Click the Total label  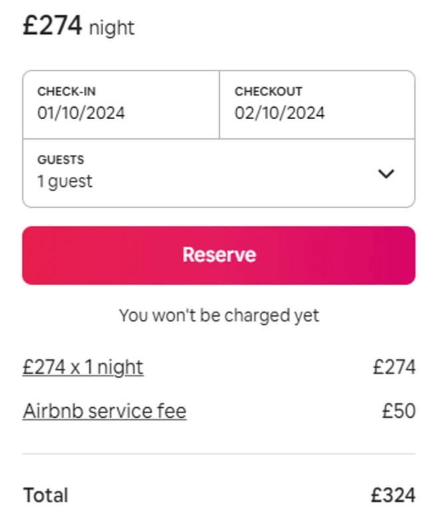[46, 495]
